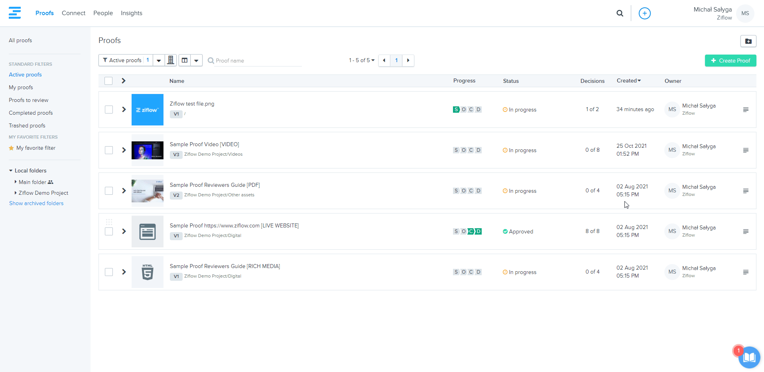
Task: Open hamburger menu for Sample Proof Video
Action: [x=745, y=150]
